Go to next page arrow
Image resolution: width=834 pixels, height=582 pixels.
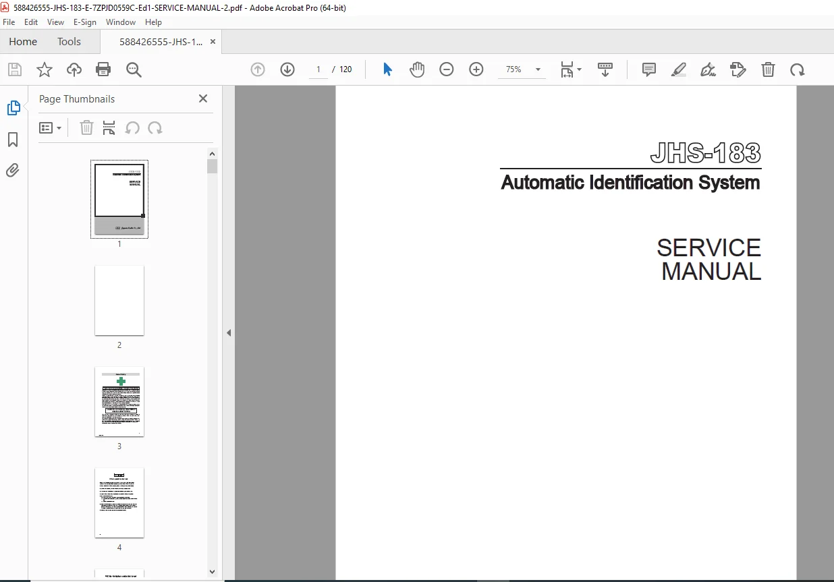coord(287,69)
